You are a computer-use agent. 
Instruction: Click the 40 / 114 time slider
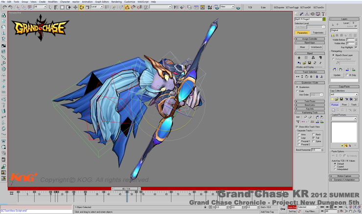[x=126, y=189]
